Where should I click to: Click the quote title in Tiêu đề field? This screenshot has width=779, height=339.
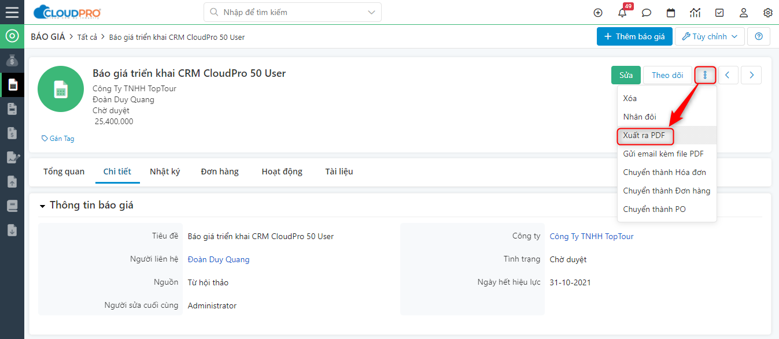coord(261,236)
